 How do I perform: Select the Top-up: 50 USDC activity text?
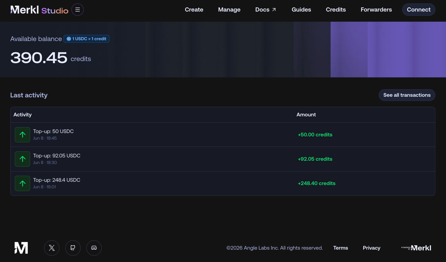point(53,131)
